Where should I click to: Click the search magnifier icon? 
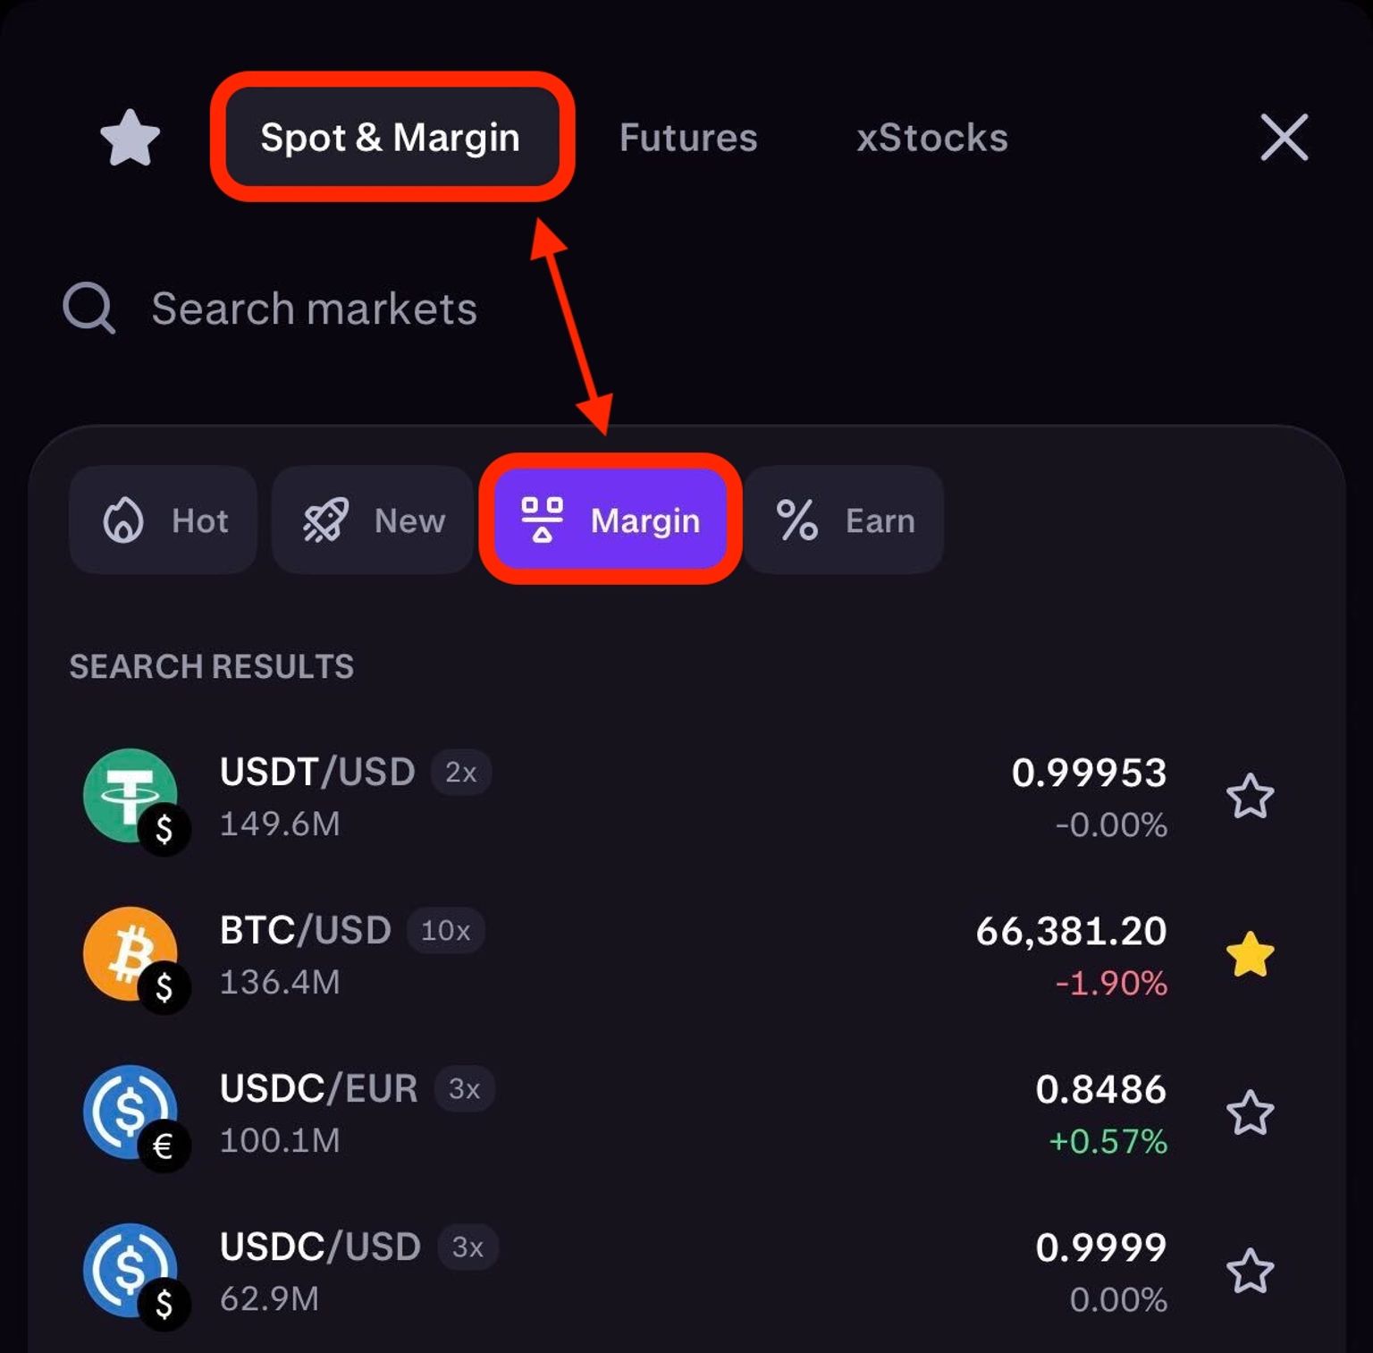pos(88,309)
